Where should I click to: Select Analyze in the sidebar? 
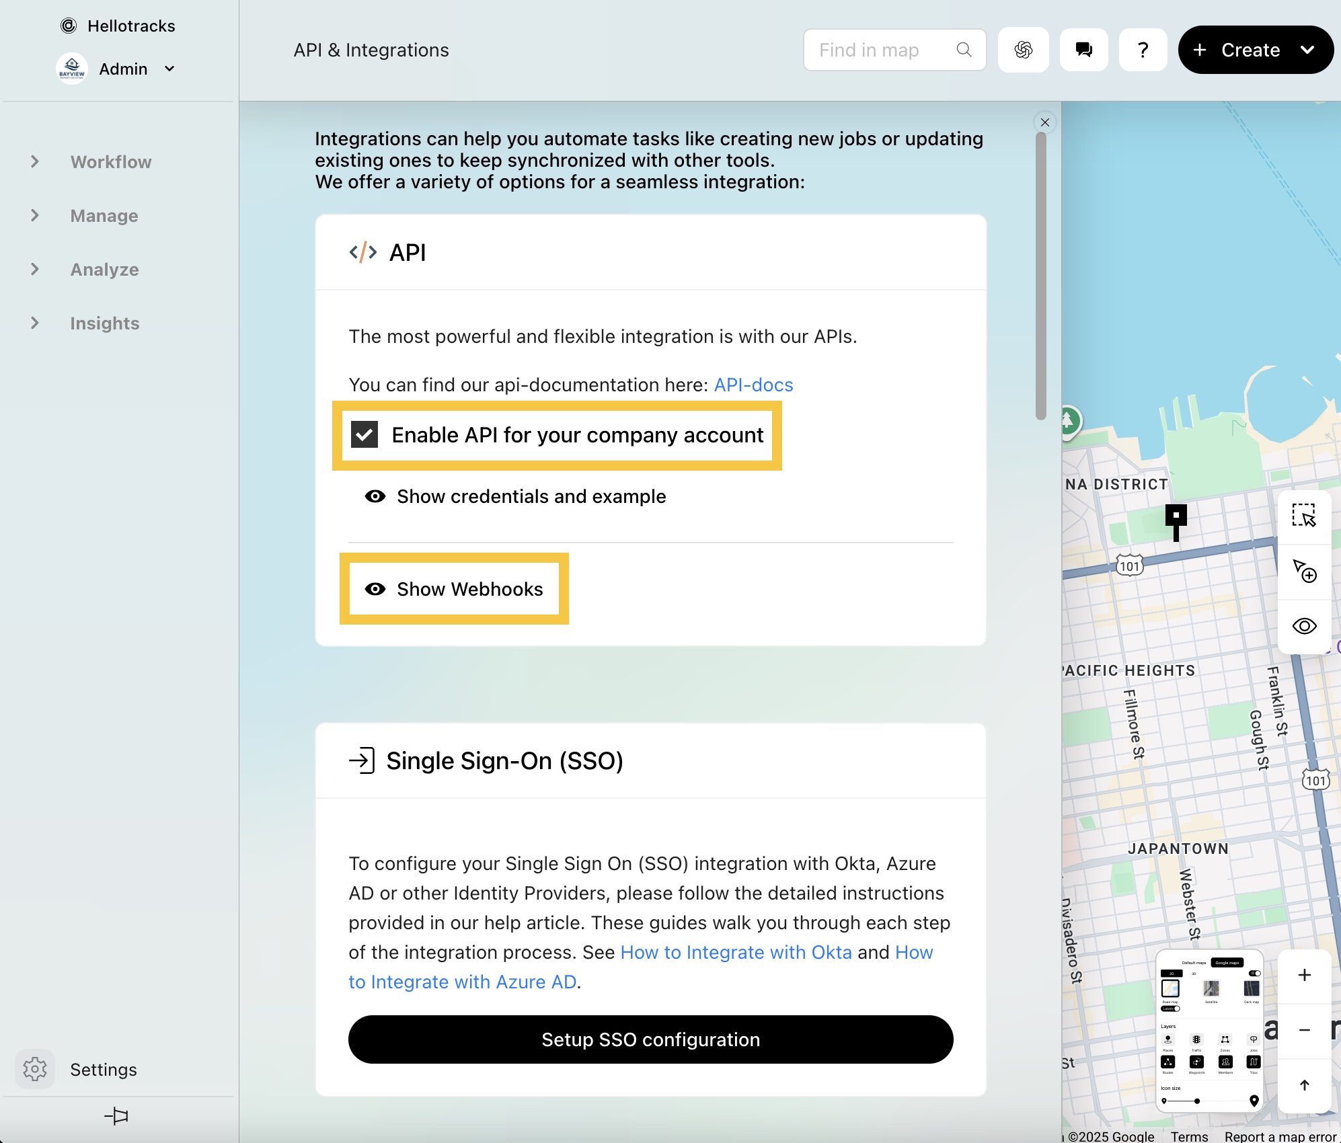point(104,270)
